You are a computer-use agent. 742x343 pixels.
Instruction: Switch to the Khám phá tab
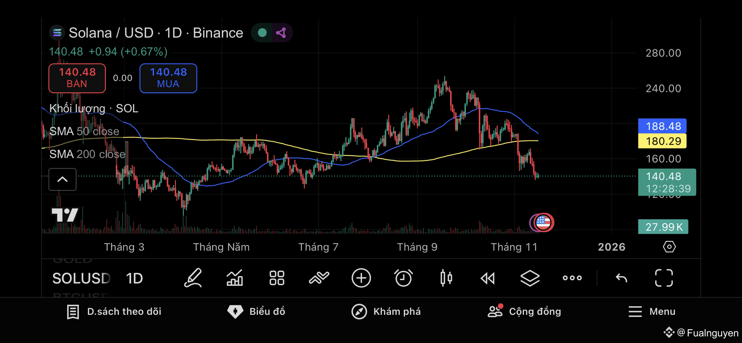386,312
